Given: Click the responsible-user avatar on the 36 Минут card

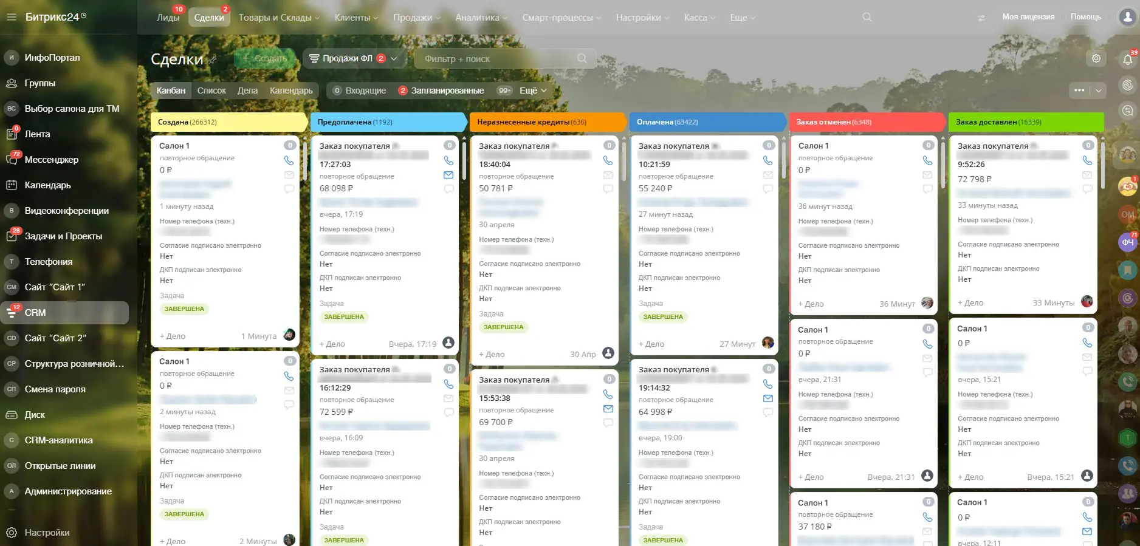Looking at the screenshot, I should pyautogui.click(x=927, y=302).
